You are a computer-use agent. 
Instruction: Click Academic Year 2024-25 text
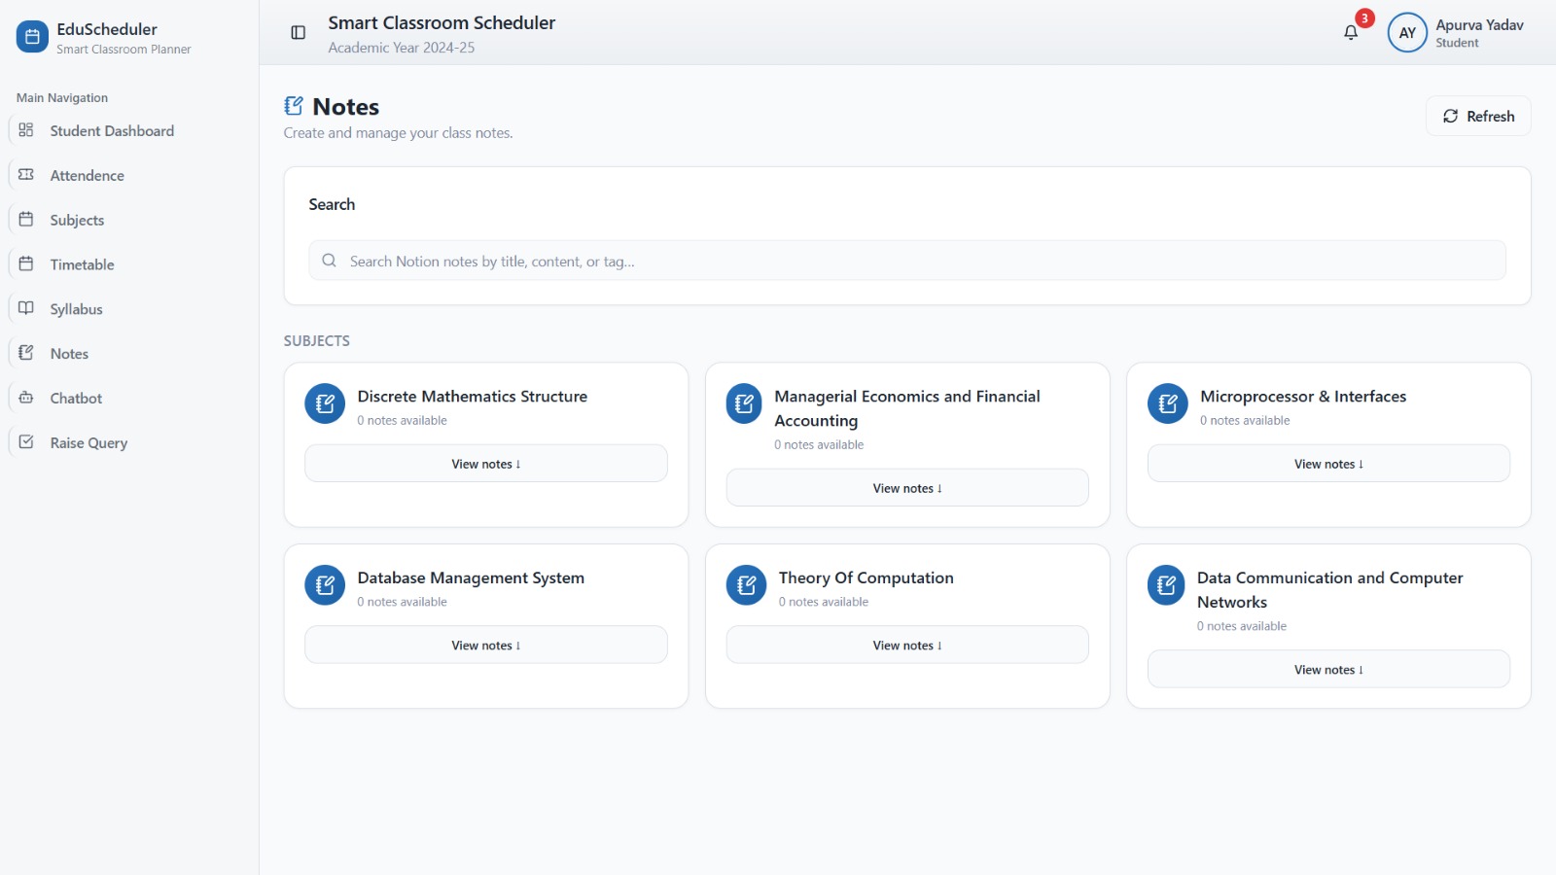[x=402, y=48]
